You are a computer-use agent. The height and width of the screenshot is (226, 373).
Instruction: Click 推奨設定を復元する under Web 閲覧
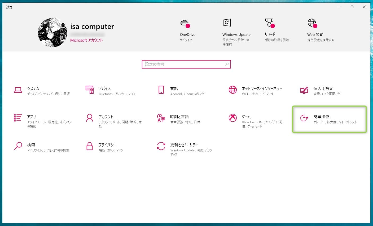click(x=321, y=40)
